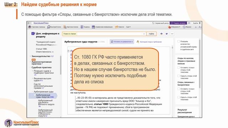The width and height of the screenshot is (228, 128).
Task: Open Карточка поиска from the toolbar
Action: (x=71, y=27)
